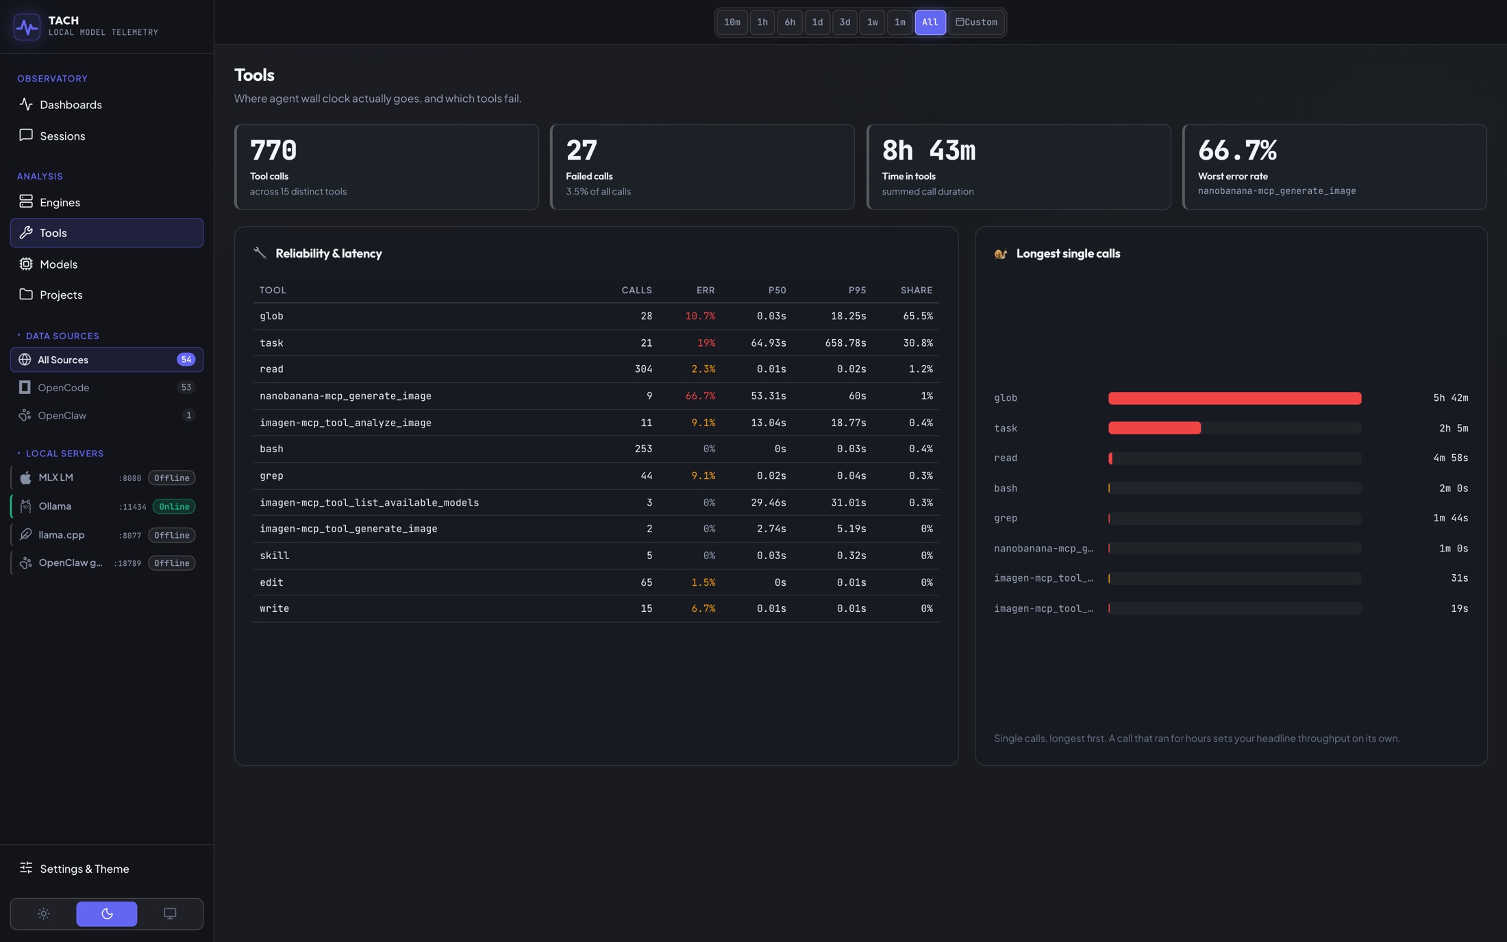Click the OpenCode source icon
The width and height of the screenshot is (1507, 942).
25,388
